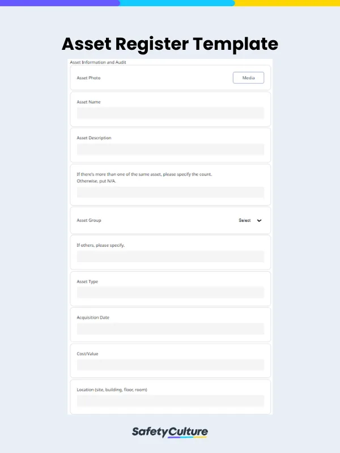Click the Select dropdown in Asset Group
The height and width of the screenshot is (453, 340).
[245, 220]
